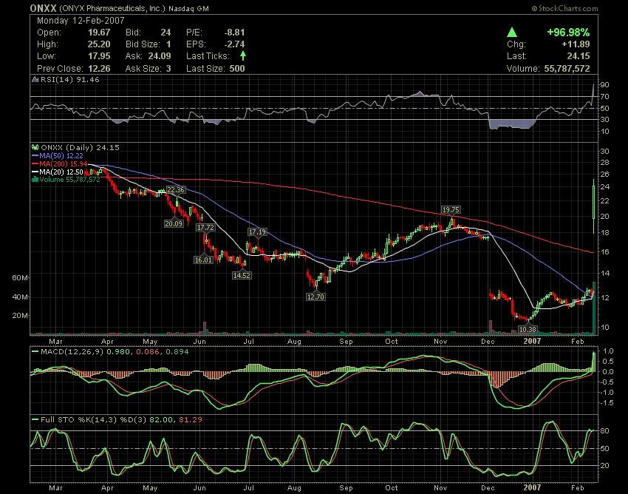Viewport: 628px width, 494px height.
Task: Click the MACD(12,26,9) indicator label
Action: tap(72, 352)
